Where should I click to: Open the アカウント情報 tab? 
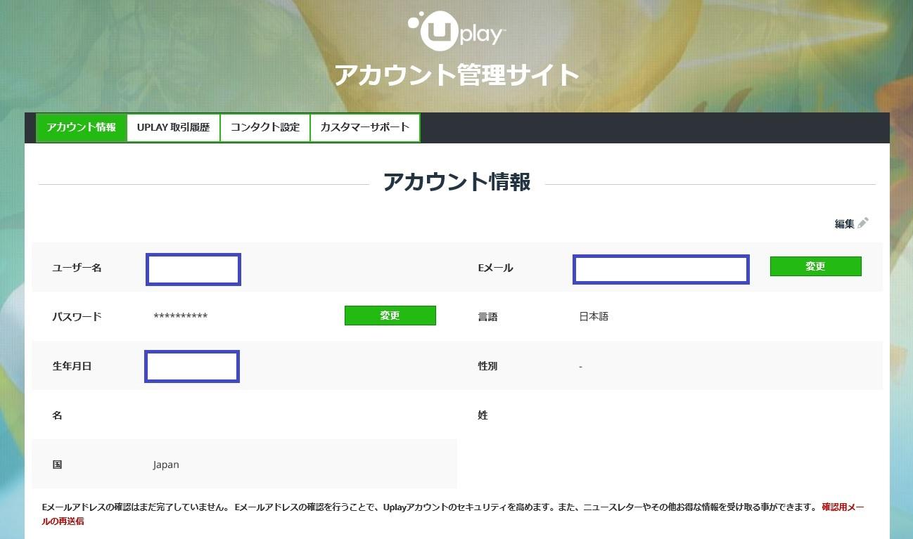pos(82,128)
